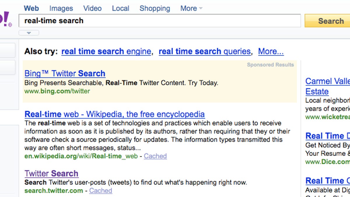The width and height of the screenshot is (350, 197).
Task: View cached copy of Wikipedia result
Action: (x=155, y=156)
